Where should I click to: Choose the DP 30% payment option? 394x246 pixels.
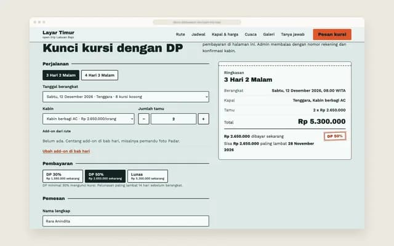(63, 177)
